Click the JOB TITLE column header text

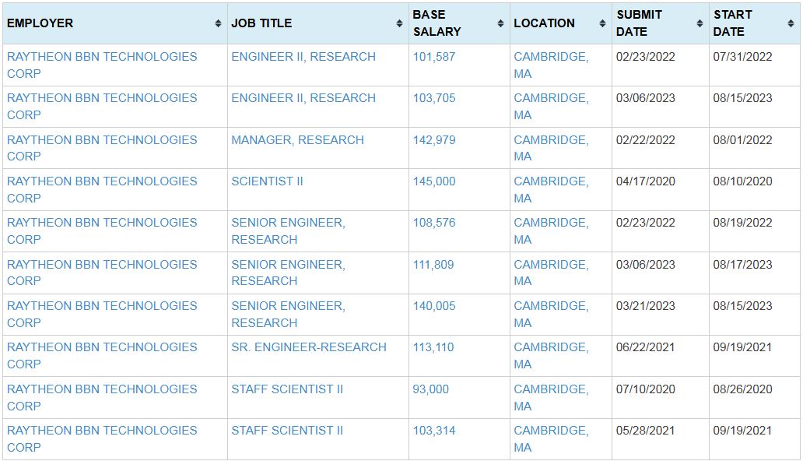[x=261, y=23]
